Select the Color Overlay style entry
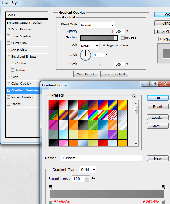This screenshot has height=204, width=170. [x=21, y=83]
